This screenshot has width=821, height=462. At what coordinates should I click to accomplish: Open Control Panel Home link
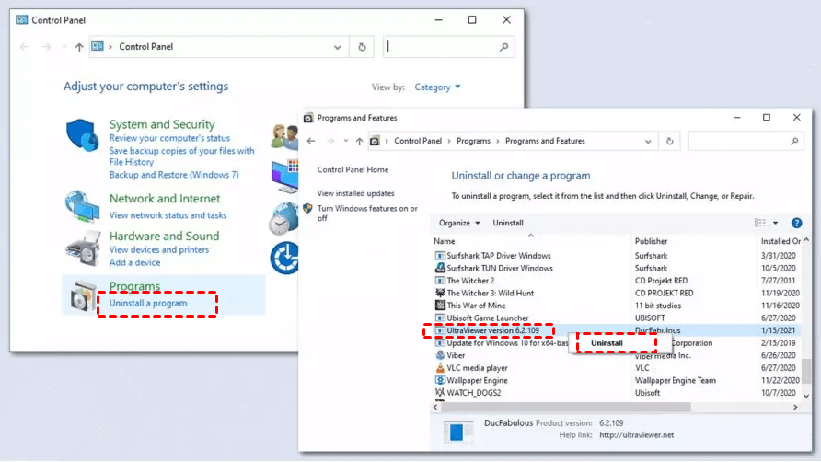353,169
